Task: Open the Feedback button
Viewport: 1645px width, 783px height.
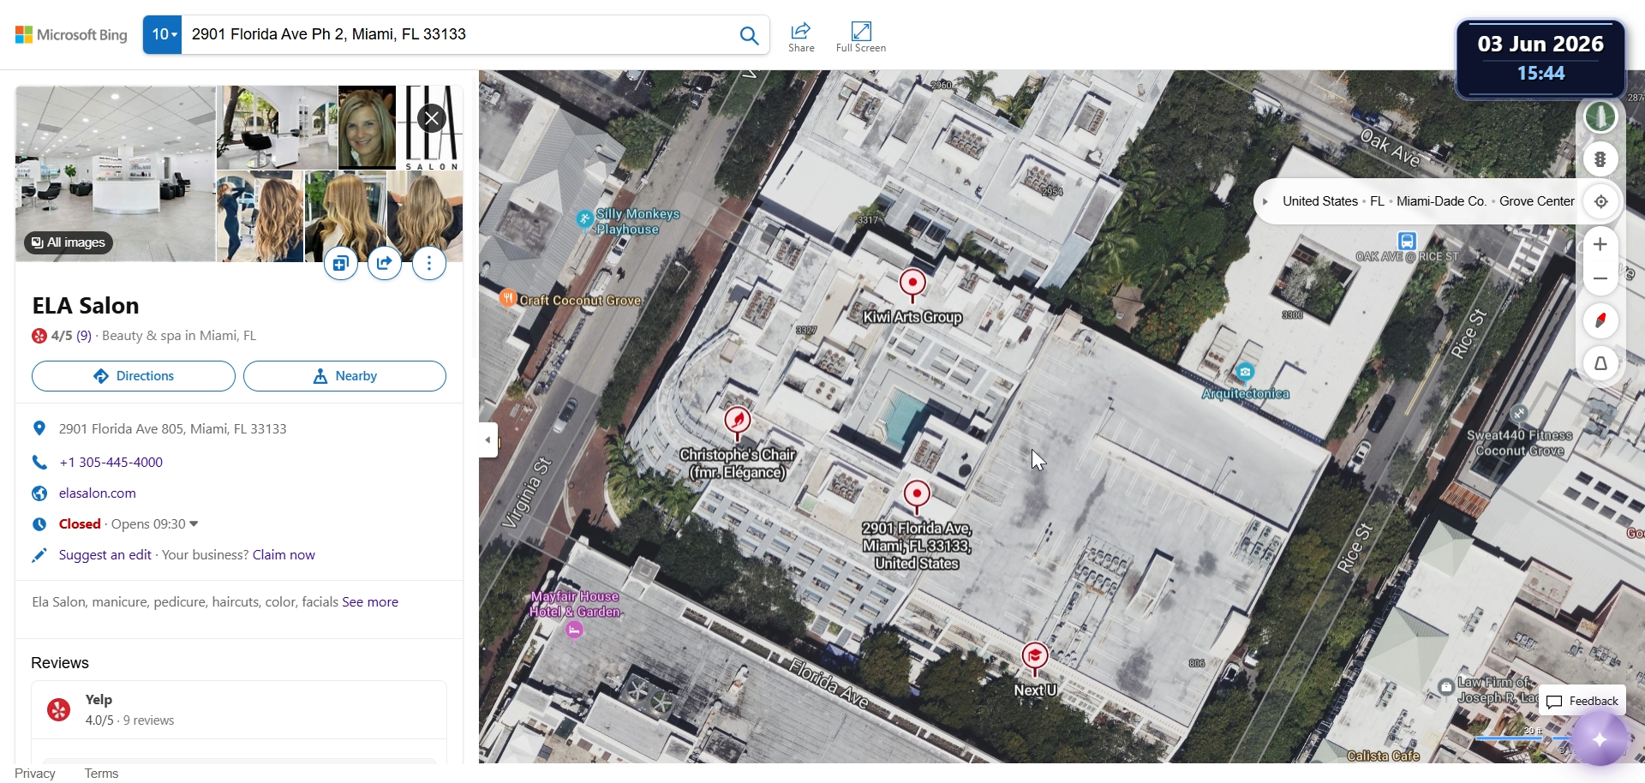Action: (1582, 701)
